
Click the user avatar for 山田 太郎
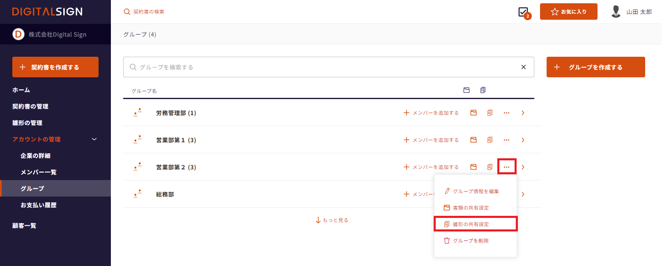pyautogui.click(x=616, y=12)
